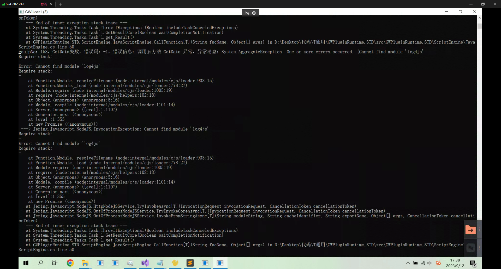This screenshot has height=269, width=501.
Task: Click the 中 input language indicator
Action: [x=430, y=263]
